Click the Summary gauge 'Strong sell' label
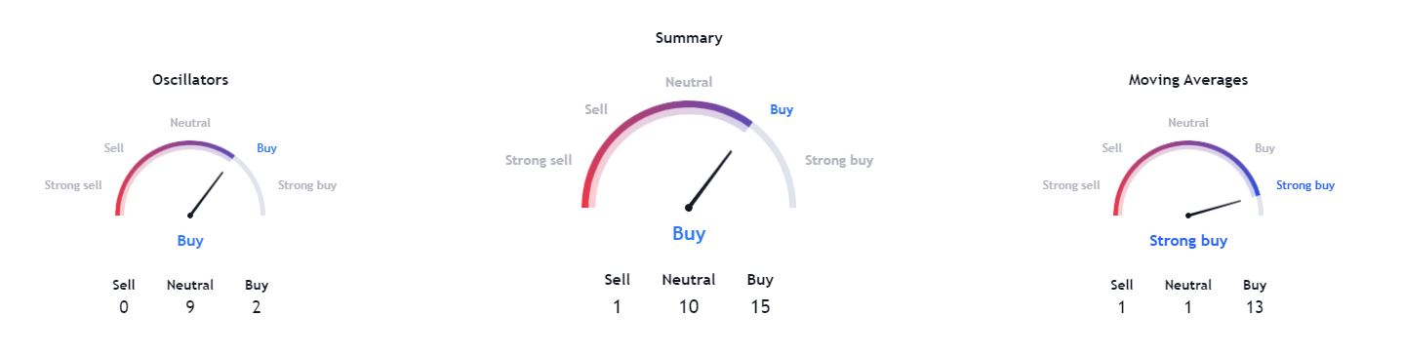Viewport: 1403px width, 355px height. (539, 160)
